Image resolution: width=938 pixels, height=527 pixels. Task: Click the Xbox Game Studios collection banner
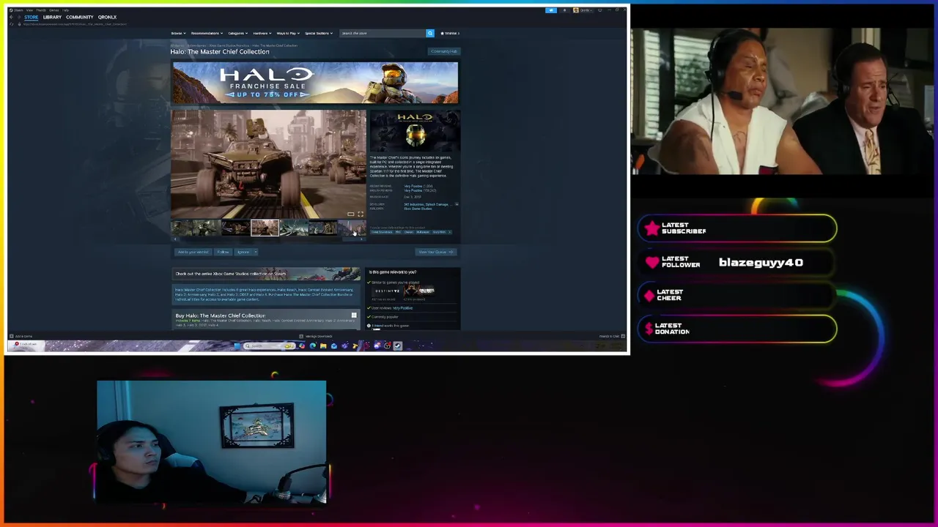267,274
